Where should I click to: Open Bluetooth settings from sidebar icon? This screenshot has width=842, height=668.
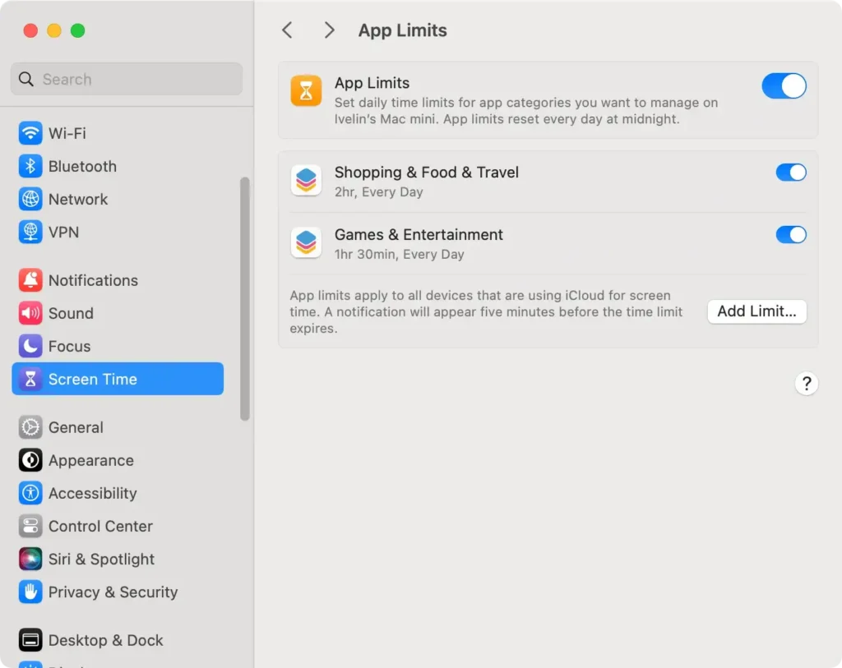(30, 166)
